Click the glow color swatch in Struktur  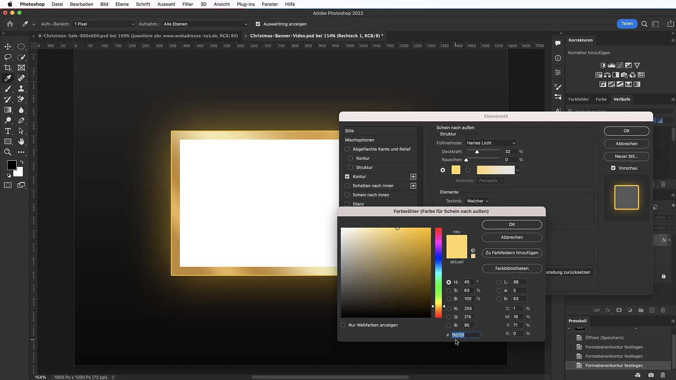[456, 170]
